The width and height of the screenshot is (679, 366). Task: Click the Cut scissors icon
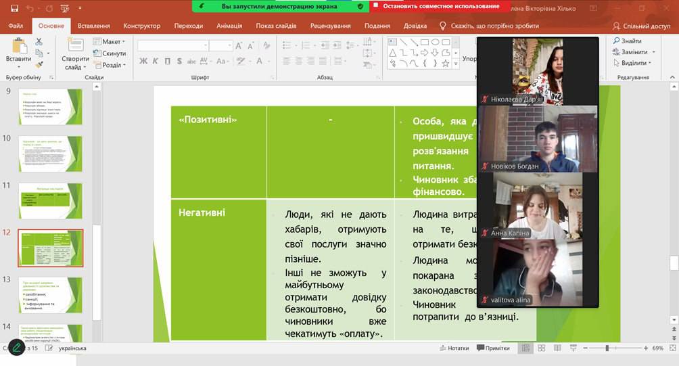[x=39, y=42]
